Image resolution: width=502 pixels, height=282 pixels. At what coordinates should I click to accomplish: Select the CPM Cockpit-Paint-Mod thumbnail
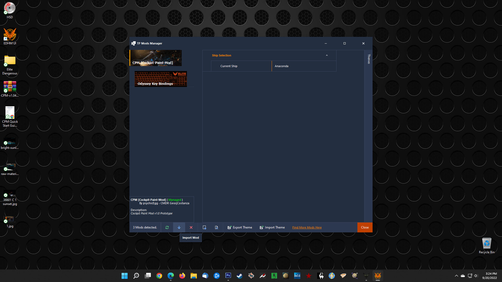tap(156, 58)
